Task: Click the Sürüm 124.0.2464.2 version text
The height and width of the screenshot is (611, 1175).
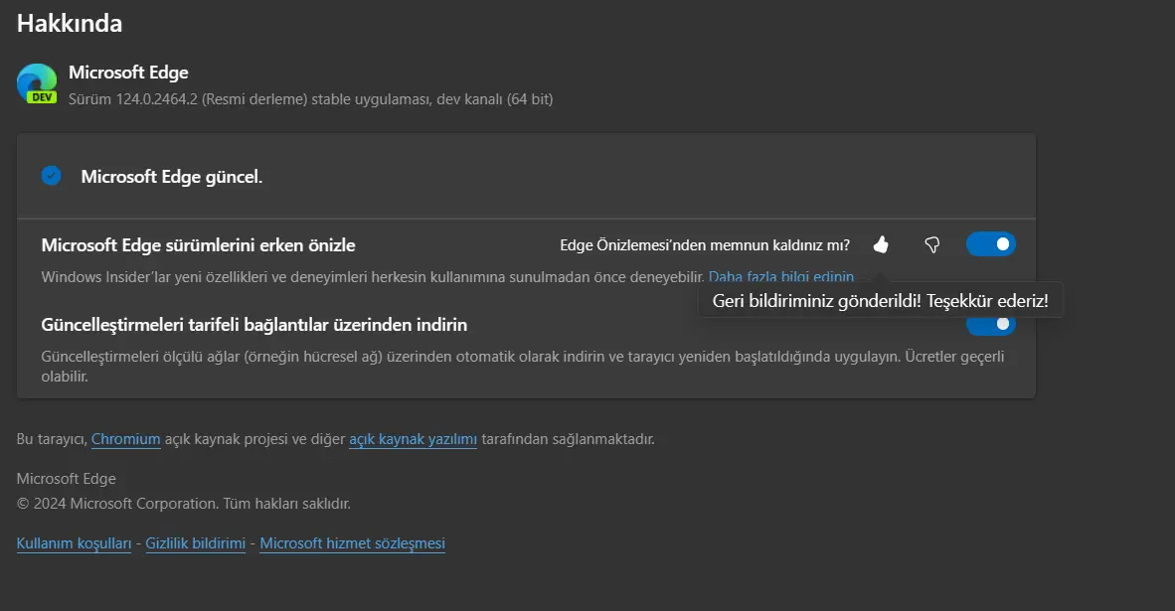Action: click(x=310, y=98)
